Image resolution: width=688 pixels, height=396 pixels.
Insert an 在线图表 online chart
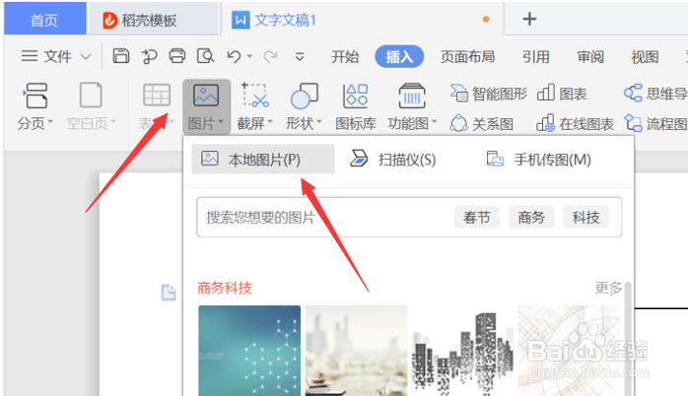(575, 124)
